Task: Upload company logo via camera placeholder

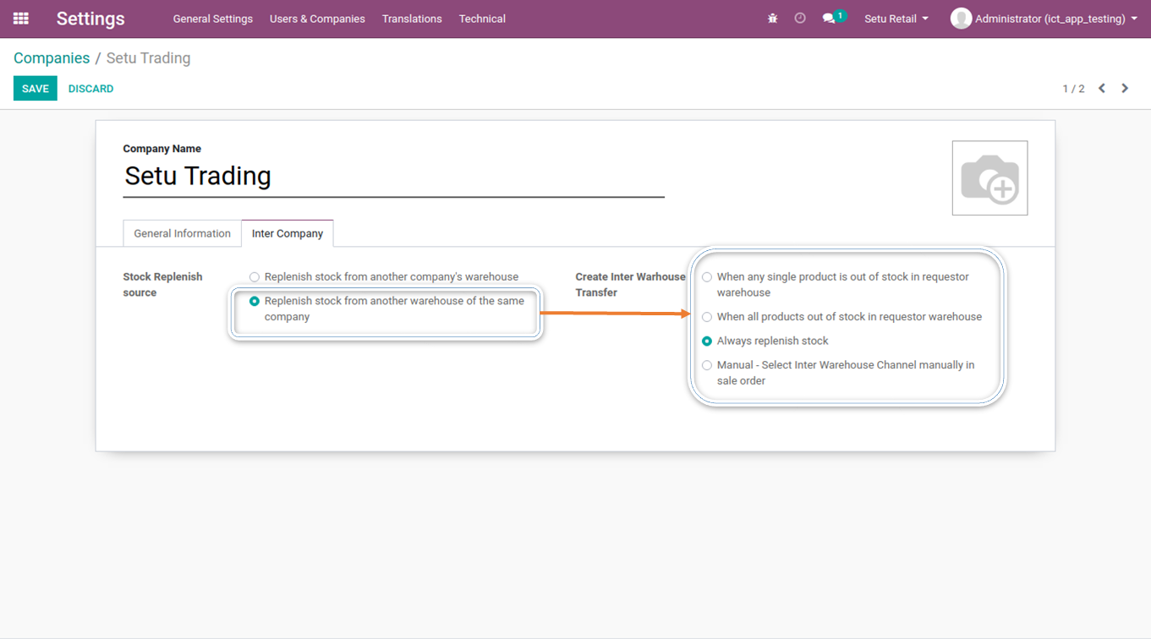Action: coord(989,178)
